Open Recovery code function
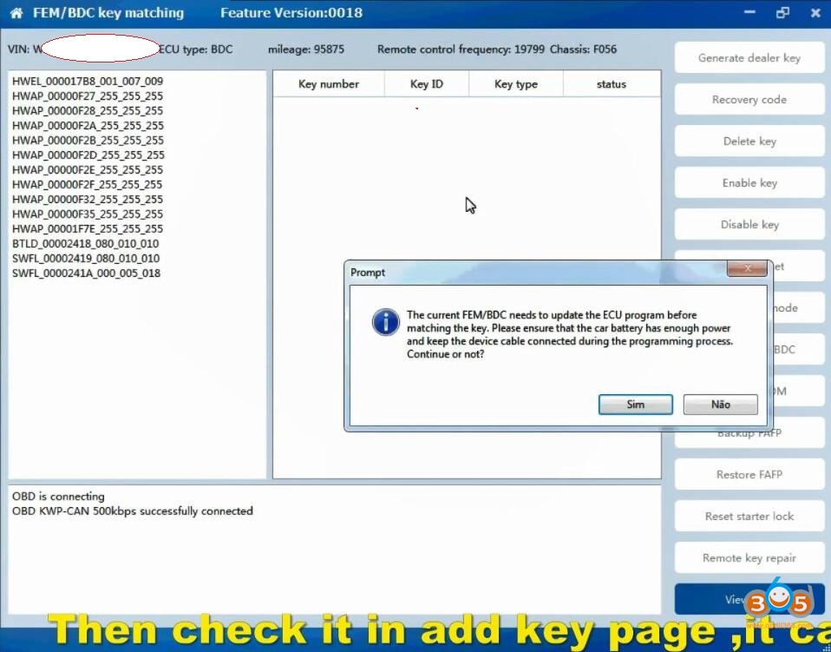 click(749, 100)
